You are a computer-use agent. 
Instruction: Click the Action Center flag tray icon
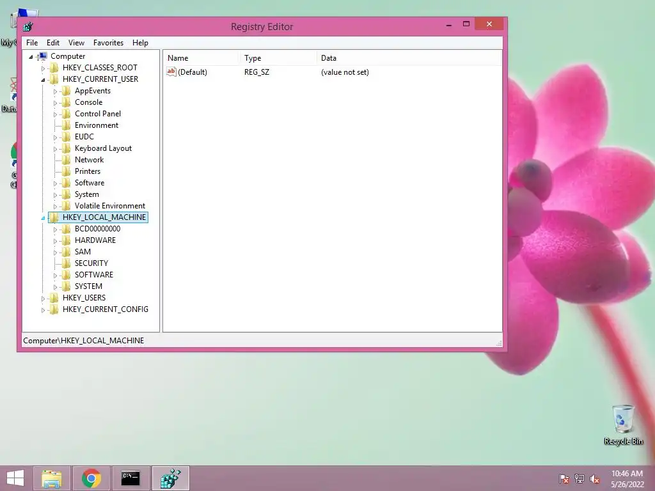564,479
